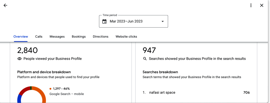Go back using the left arrow icon
This screenshot has height=103, width=270.
5,5
